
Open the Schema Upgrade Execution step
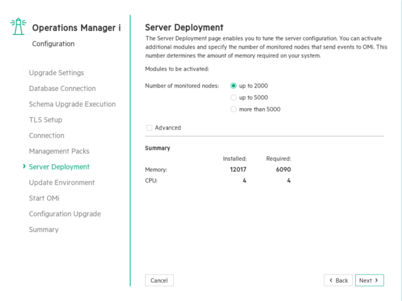coord(72,104)
